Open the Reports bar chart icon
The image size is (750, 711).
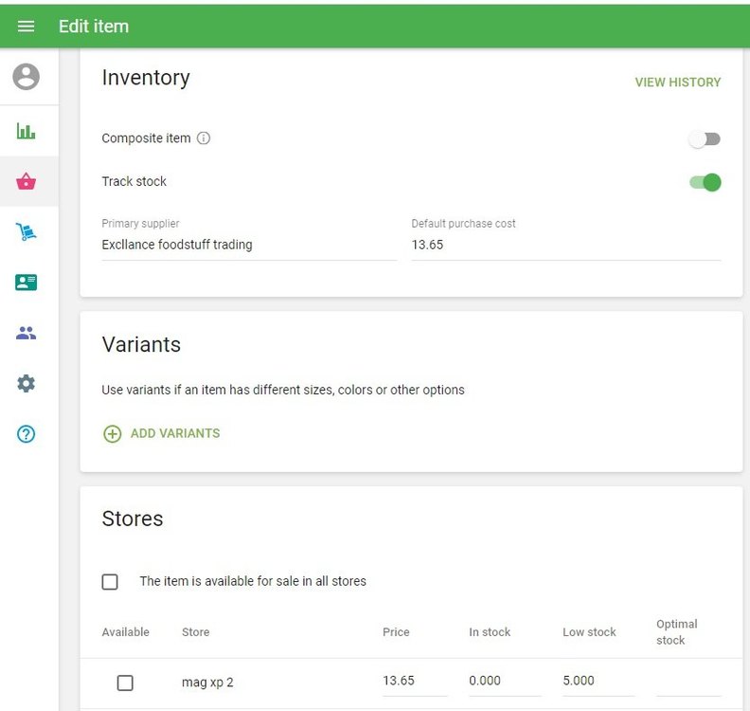click(27, 132)
